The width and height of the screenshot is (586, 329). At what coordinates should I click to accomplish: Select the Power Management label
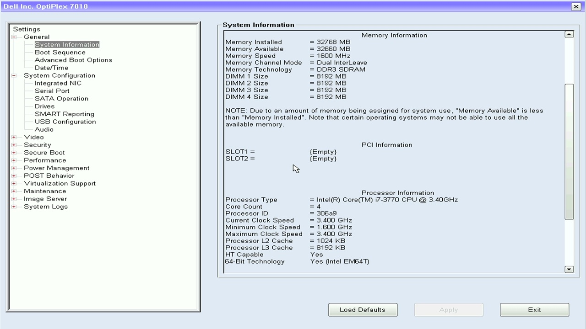point(57,168)
